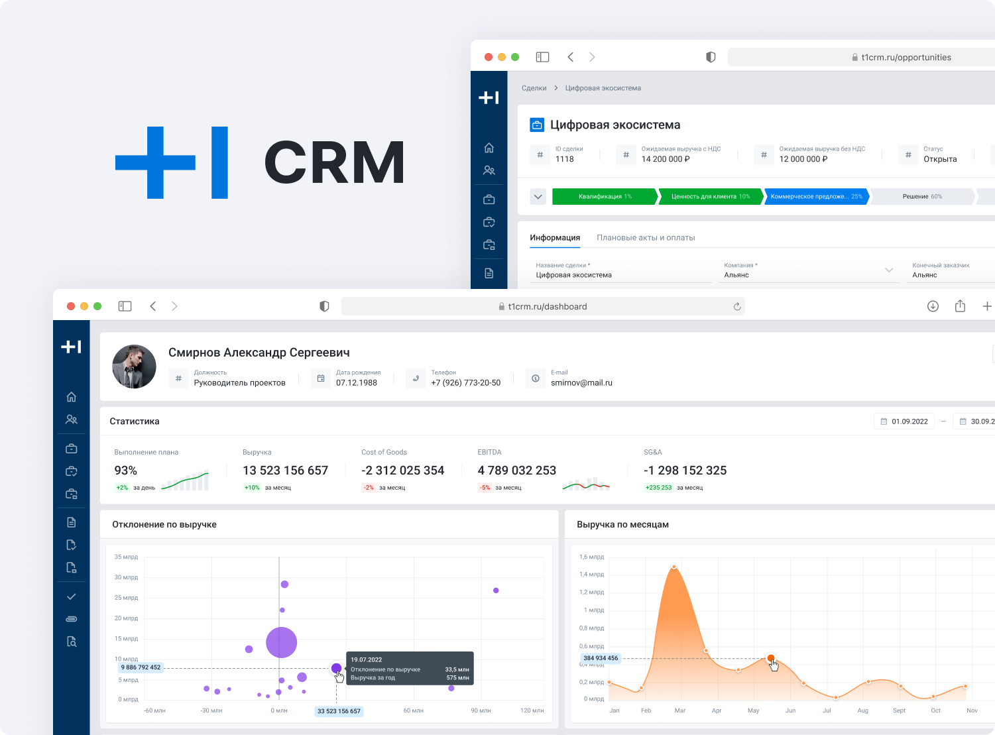Click Цифровая экосистема breadcrumb

pos(603,88)
